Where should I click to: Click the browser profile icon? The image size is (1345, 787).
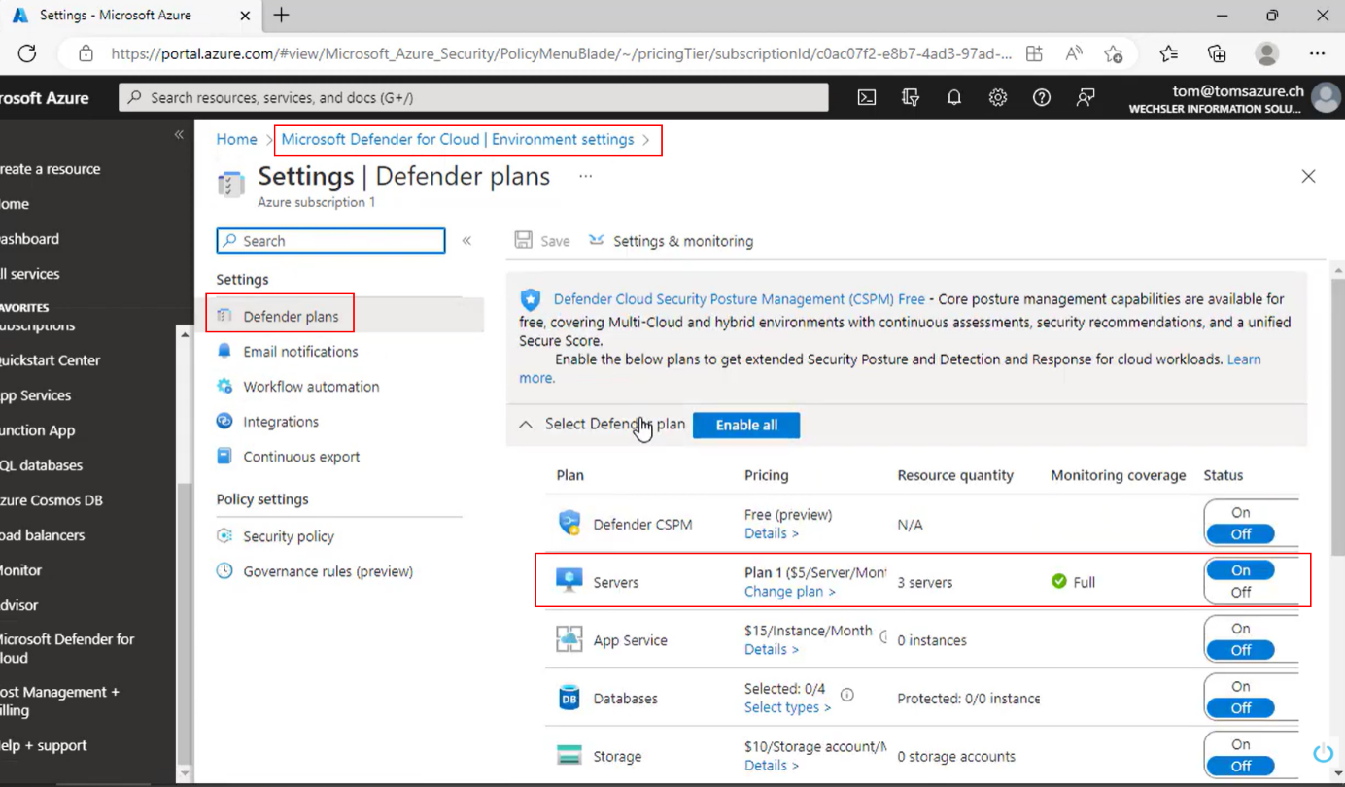1267,53
